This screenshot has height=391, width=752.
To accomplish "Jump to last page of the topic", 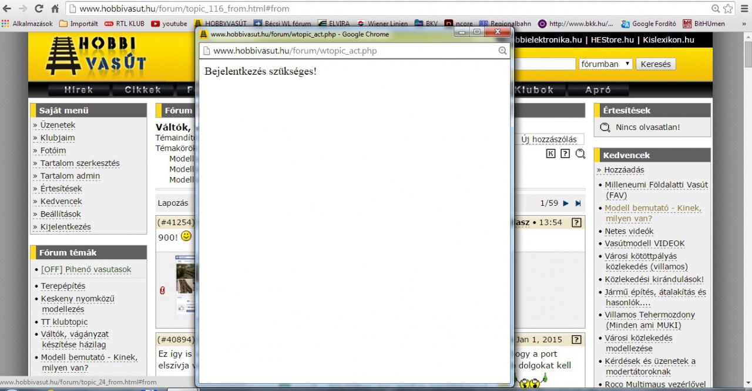I will 578,203.
